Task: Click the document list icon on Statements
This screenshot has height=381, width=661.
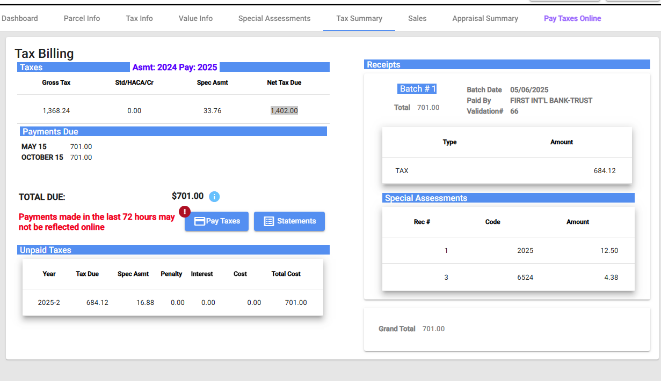Action: 269,221
